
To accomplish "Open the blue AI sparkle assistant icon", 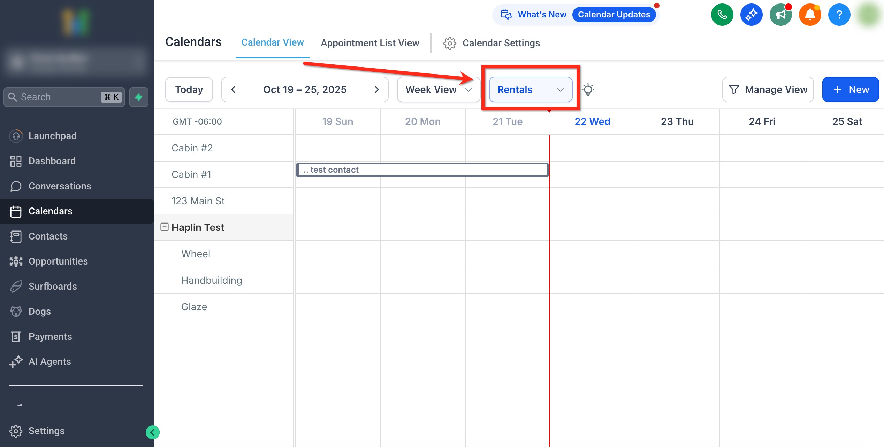I will tap(751, 15).
